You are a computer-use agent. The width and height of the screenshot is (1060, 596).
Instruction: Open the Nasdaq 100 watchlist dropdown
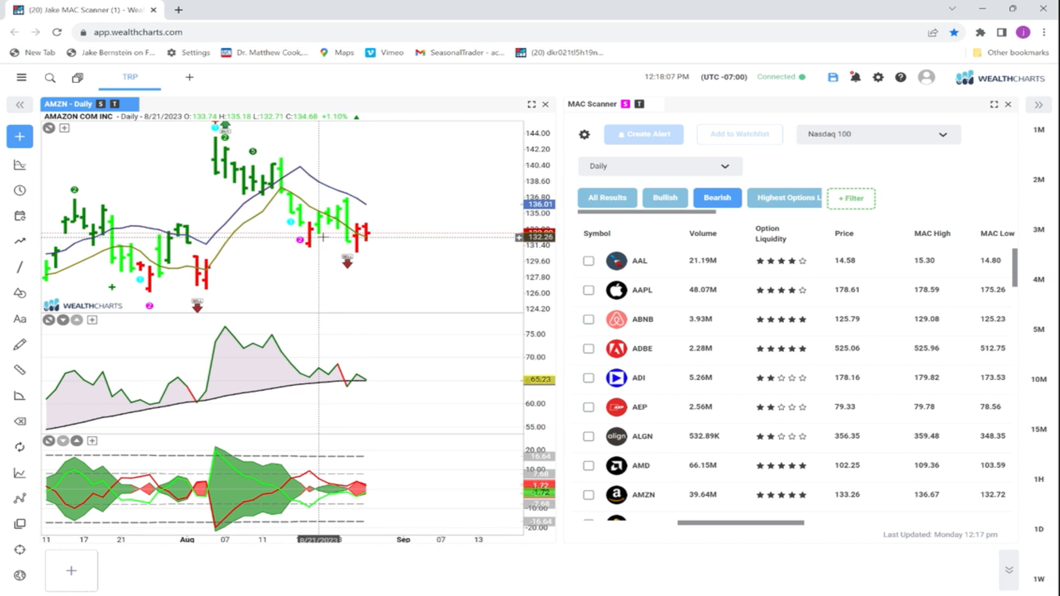[878, 135]
